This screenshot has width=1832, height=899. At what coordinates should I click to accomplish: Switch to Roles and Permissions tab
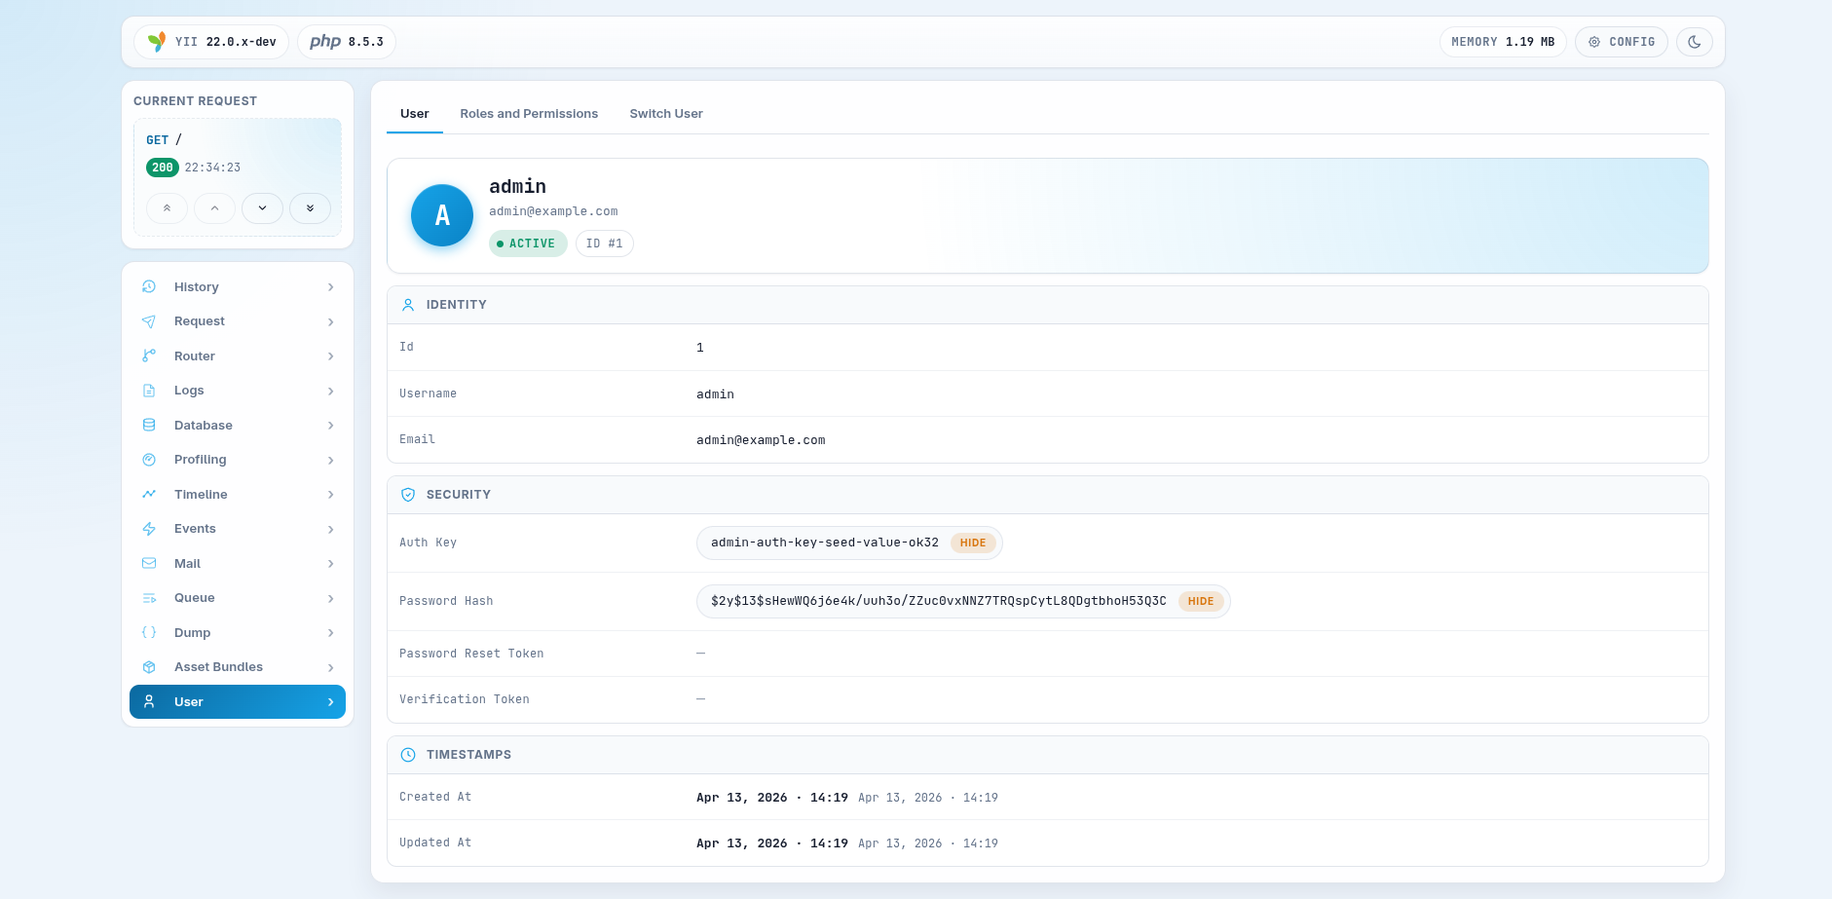(529, 114)
